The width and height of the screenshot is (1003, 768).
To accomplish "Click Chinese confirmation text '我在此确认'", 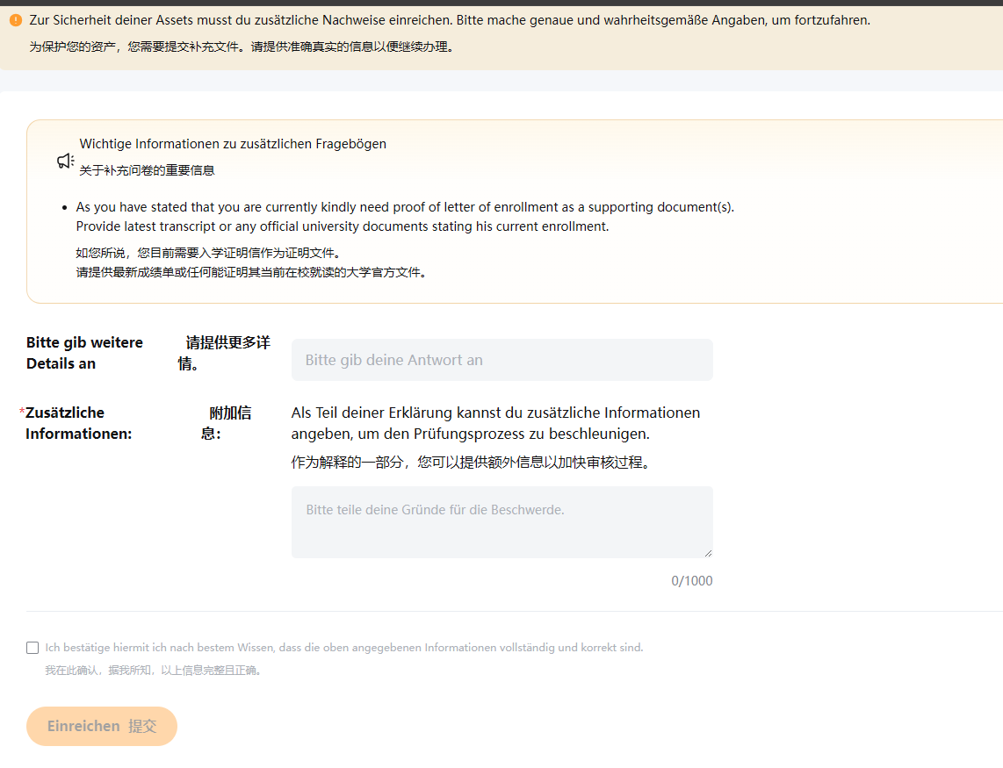I will pos(155,671).
